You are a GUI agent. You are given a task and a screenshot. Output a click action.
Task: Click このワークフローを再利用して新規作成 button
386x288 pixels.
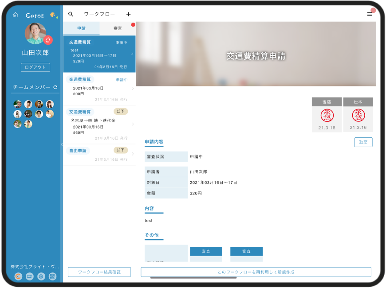(256, 272)
